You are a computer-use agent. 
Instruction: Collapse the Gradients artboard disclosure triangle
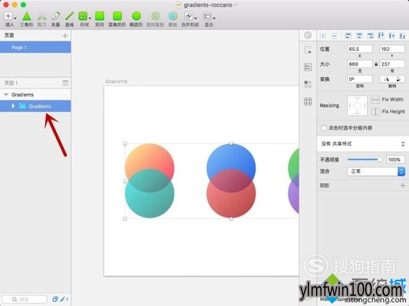[x=6, y=95]
